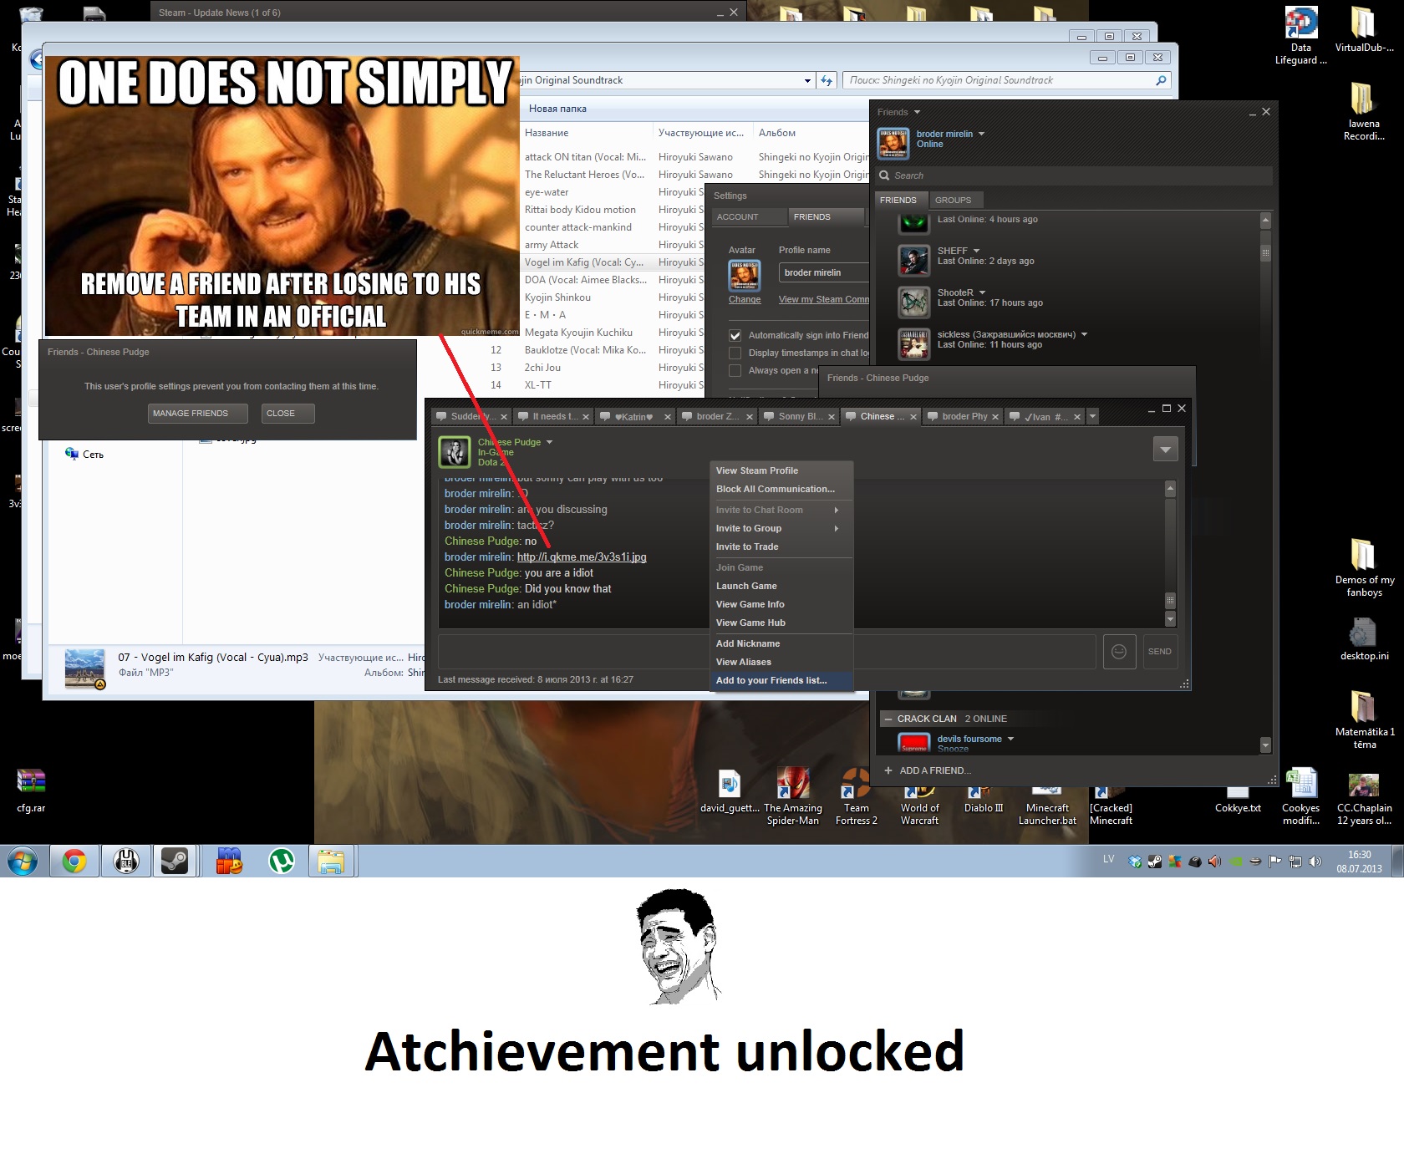Click the Change avatar link in Settings
Image resolution: width=1404 pixels, height=1159 pixels.
(745, 299)
